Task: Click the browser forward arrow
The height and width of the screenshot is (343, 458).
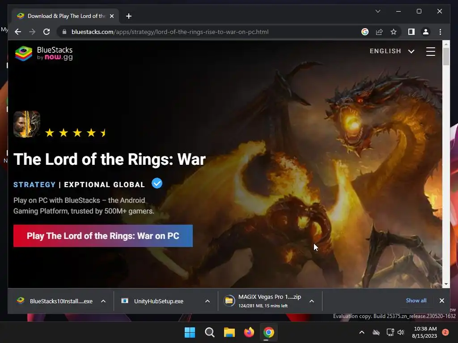Action: coord(32,32)
